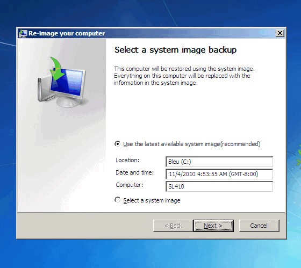Click the disabled Back button

click(173, 226)
